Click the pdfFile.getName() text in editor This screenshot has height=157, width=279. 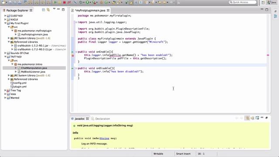(x=123, y=55)
